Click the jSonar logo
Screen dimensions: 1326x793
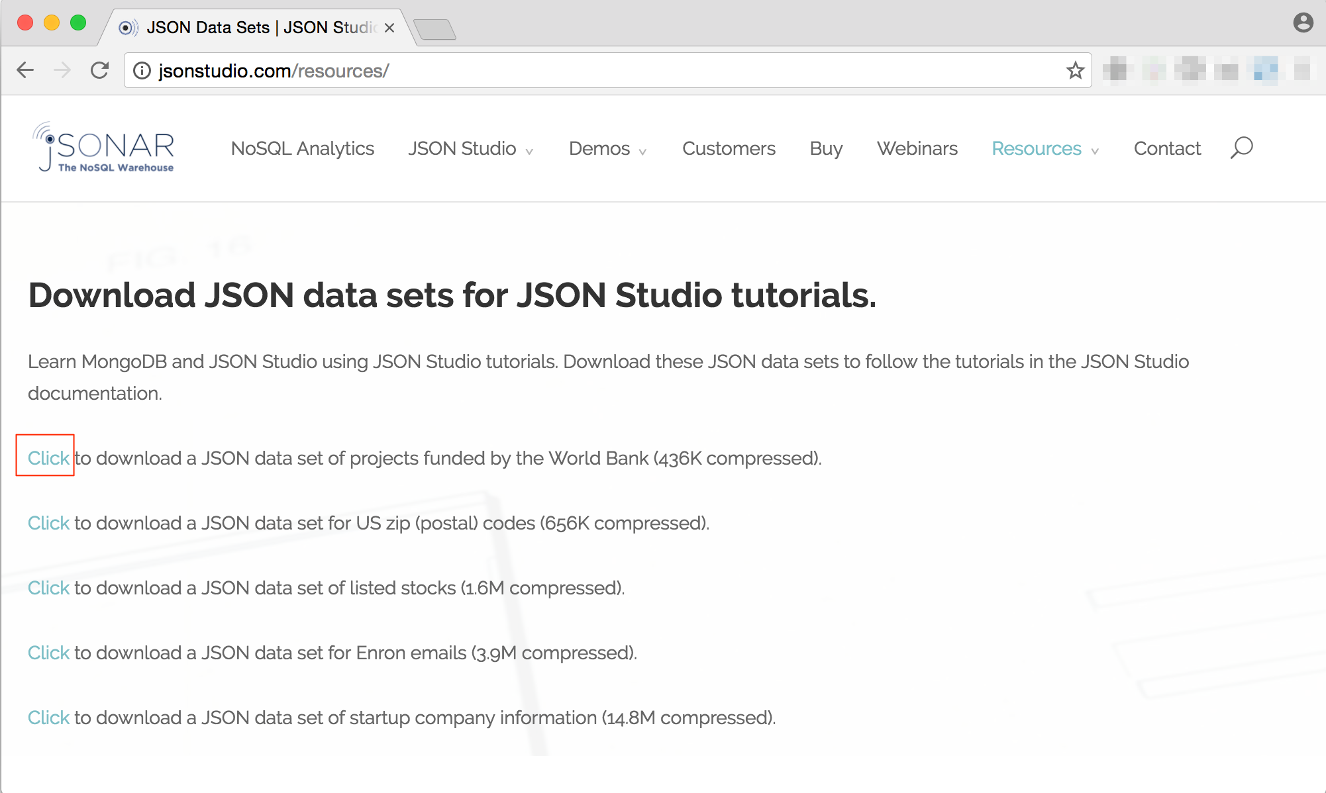tap(103, 148)
